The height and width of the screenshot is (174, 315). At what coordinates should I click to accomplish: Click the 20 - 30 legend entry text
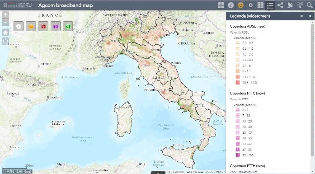pos(247,127)
